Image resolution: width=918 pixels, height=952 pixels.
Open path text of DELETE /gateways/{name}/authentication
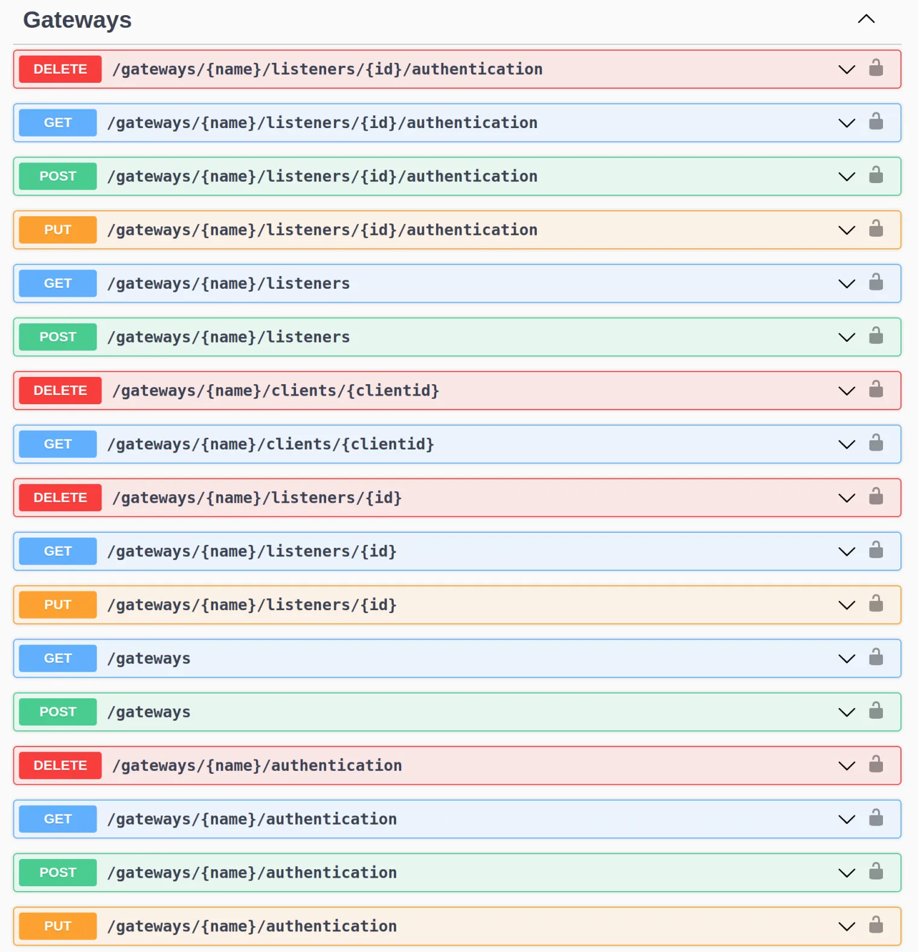click(x=257, y=766)
